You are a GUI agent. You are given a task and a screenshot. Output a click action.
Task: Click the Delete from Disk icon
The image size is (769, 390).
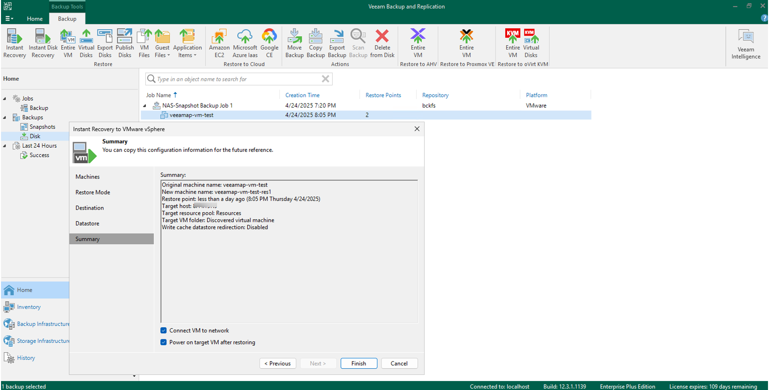click(382, 43)
